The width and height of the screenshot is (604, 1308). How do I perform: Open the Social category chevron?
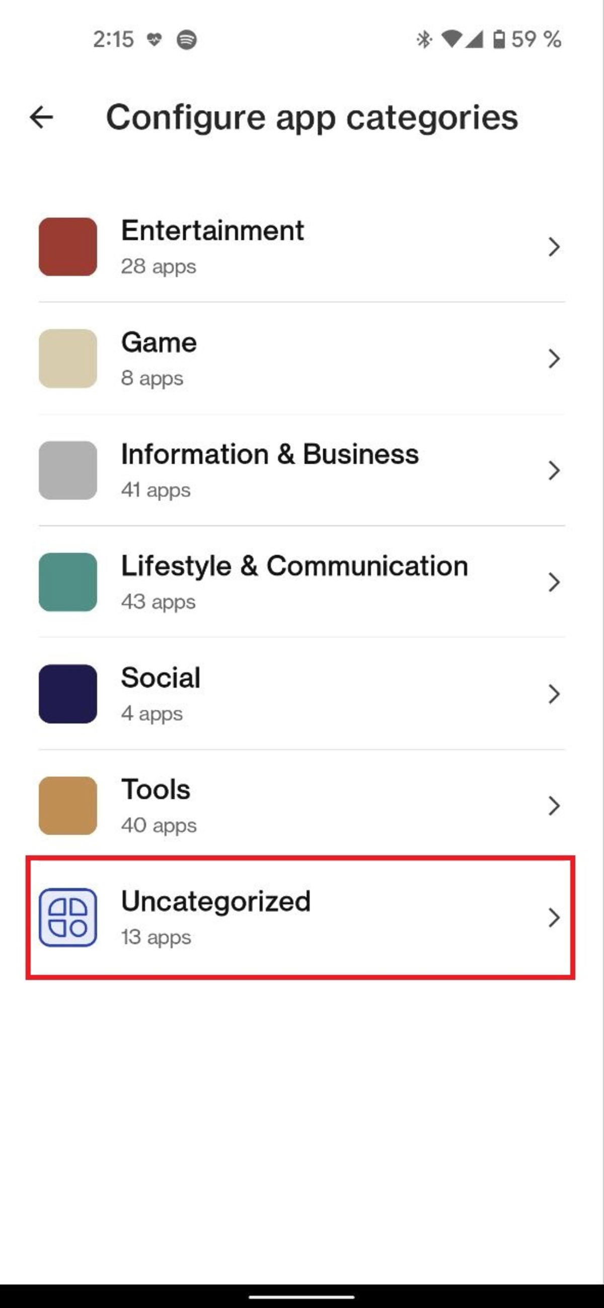coord(554,694)
